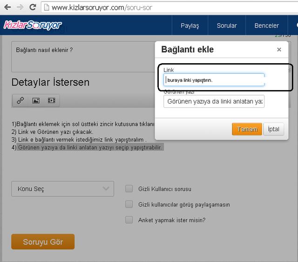Click the line '1)Bağlantı eklemek için sol üstteki'
Screen dimensions: 298x262
click(83, 124)
